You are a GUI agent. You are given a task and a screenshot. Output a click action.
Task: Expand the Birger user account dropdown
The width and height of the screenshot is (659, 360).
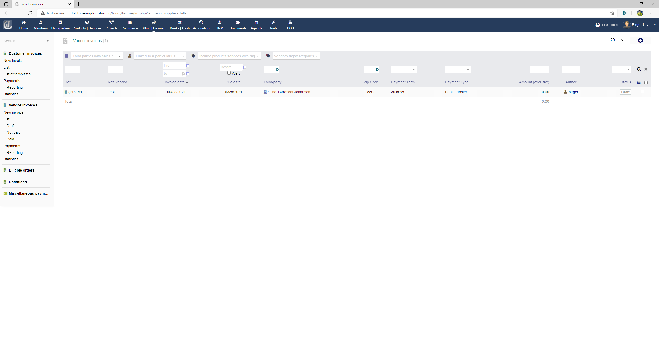(640, 24)
